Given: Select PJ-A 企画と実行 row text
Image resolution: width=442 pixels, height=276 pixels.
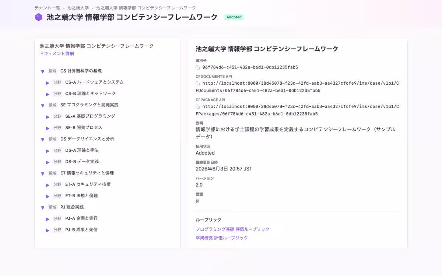Looking at the screenshot, I should (x=81, y=219).
